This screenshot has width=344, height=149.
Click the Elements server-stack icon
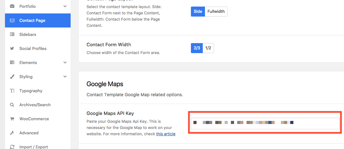(12, 62)
